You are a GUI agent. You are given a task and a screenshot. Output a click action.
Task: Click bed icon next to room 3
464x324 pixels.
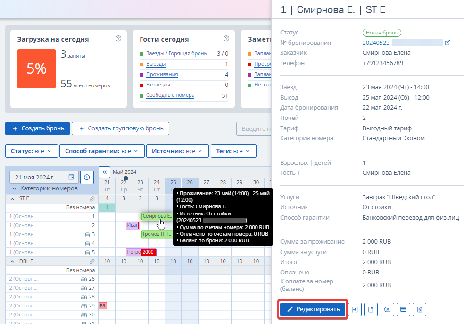click(x=87, y=234)
